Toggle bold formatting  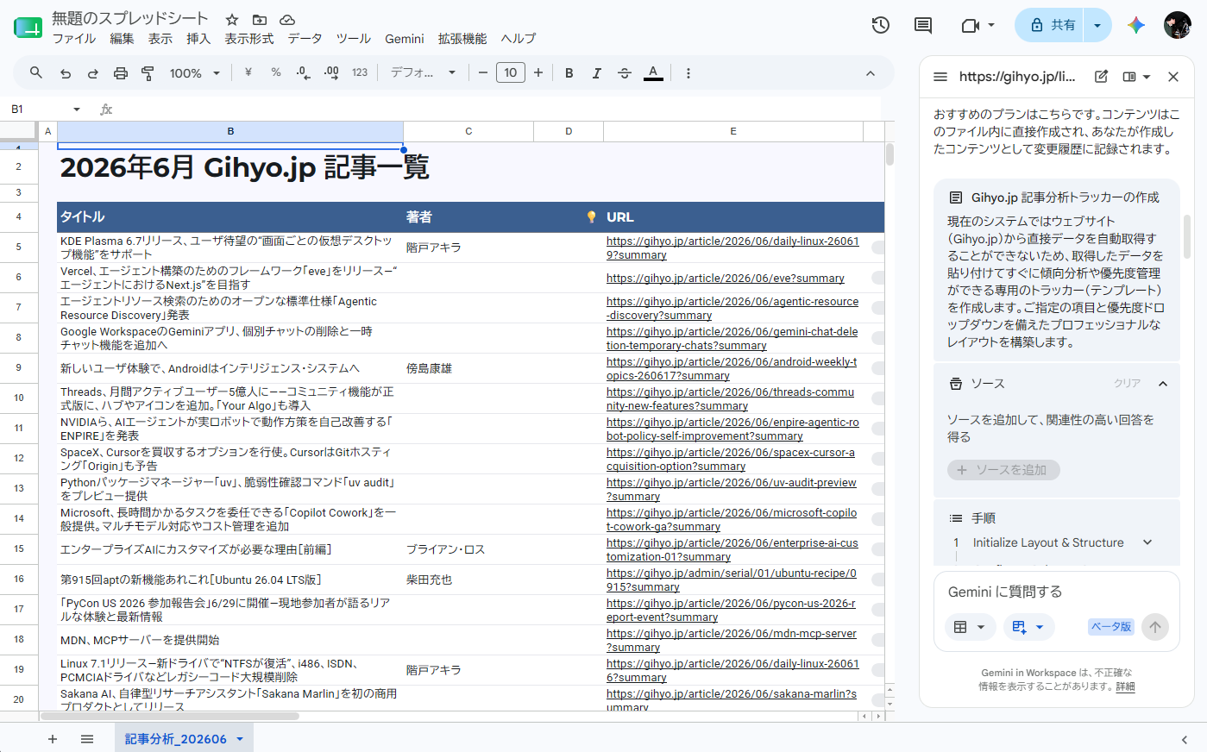tap(569, 73)
